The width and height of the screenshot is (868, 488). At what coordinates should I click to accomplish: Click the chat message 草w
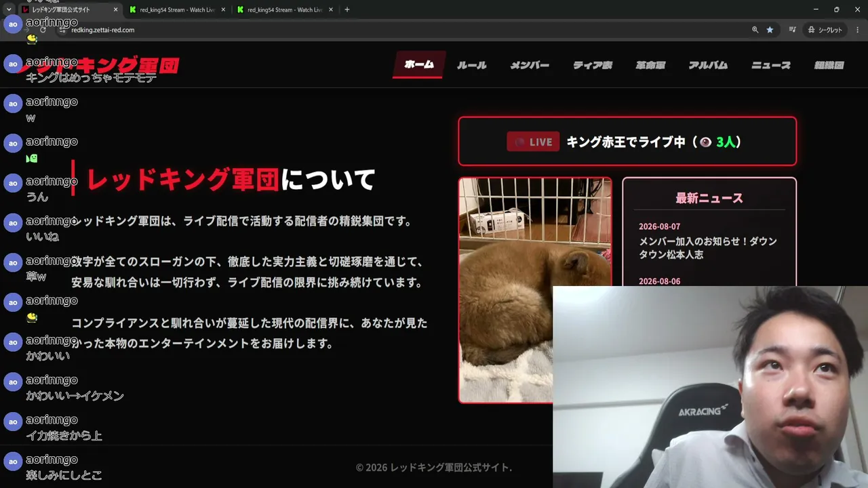tap(36, 277)
